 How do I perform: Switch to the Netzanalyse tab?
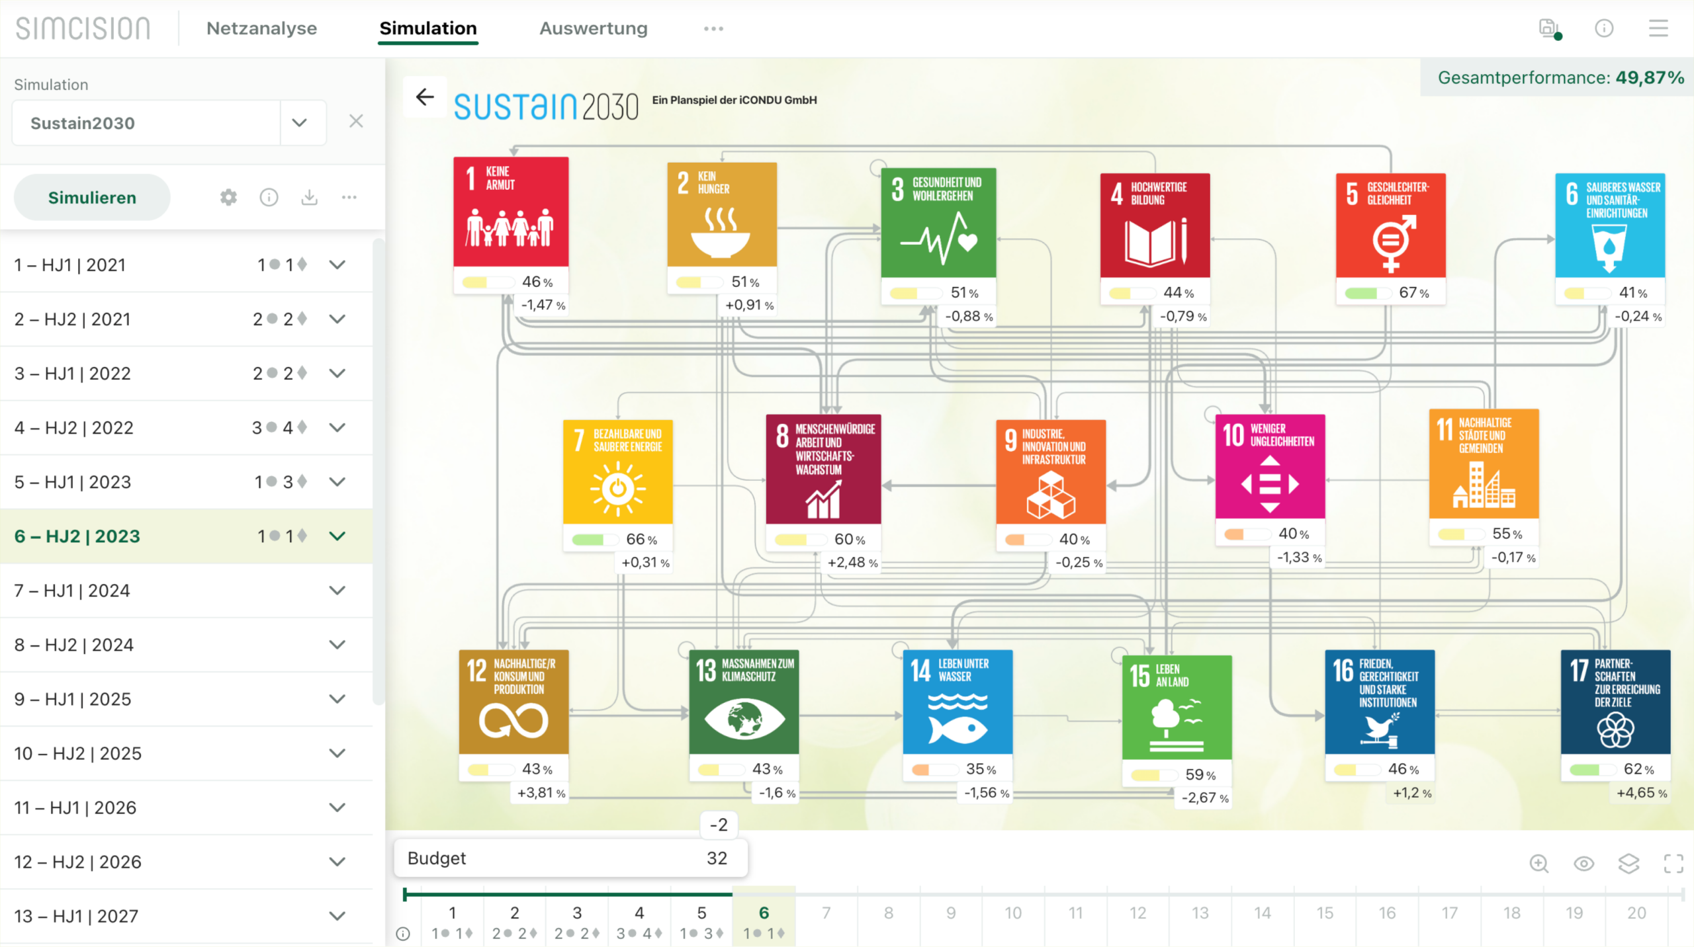(x=261, y=28)
